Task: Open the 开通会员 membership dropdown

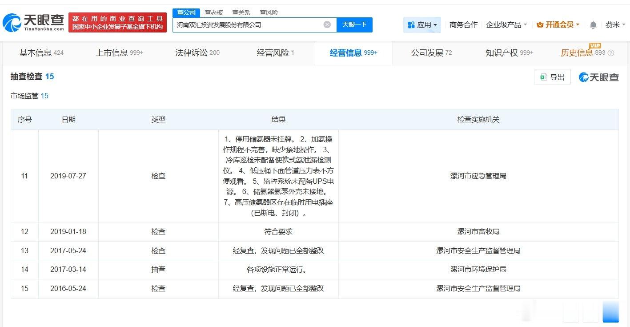Action: pyautogui.click(x=558, y=25)
